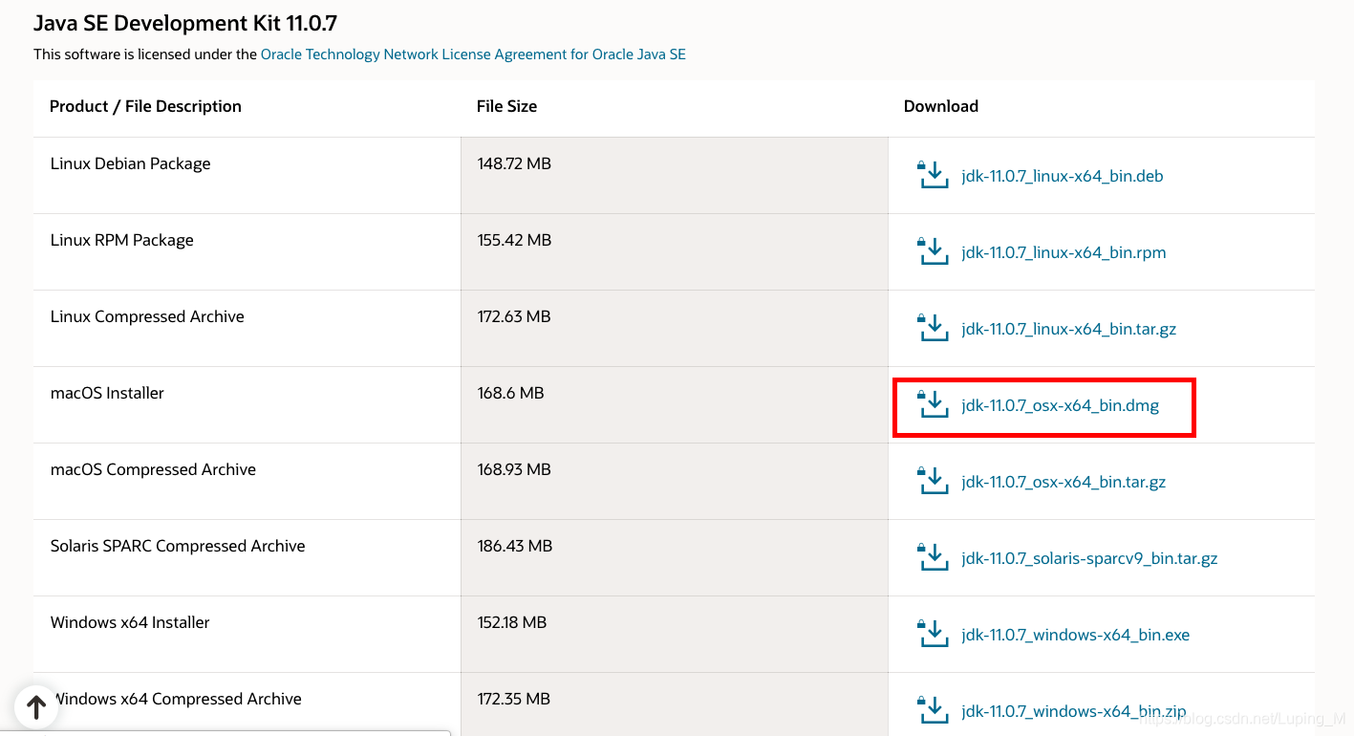Download jdk-11.0.7_solaris-sparcv9_bin.tar.gz
The height and width of the screenshot is (736, 1354).
tap(1089, 558)
